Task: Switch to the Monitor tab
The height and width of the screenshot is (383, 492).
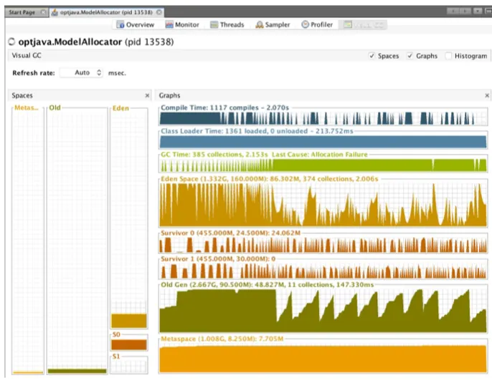Action: 182,25
